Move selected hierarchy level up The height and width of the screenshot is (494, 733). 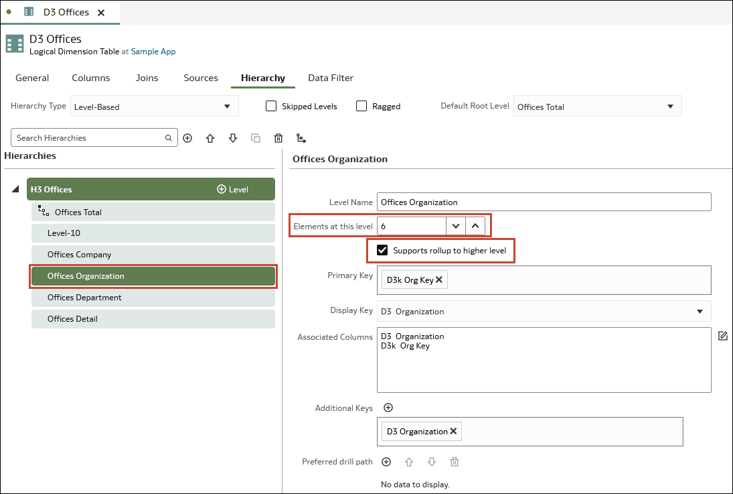[210, 138]
